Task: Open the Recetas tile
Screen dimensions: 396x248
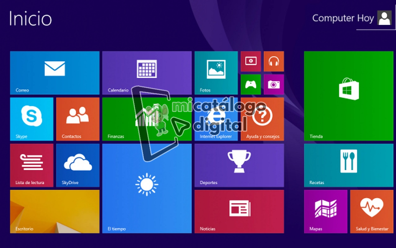Action: (349, 165)
